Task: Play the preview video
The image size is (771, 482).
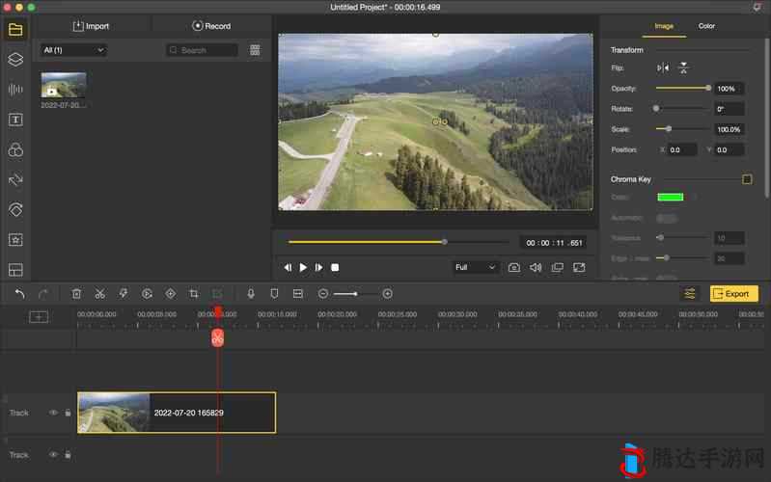Action: coord(303,267)
